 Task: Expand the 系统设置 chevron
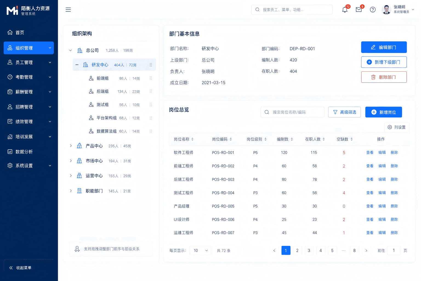coord(50,165)
